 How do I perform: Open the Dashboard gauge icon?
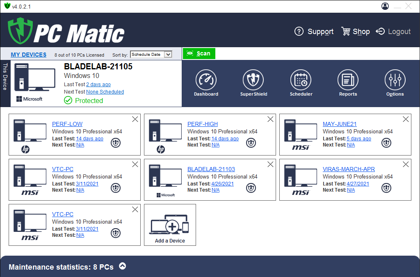[x=206, y=80]
